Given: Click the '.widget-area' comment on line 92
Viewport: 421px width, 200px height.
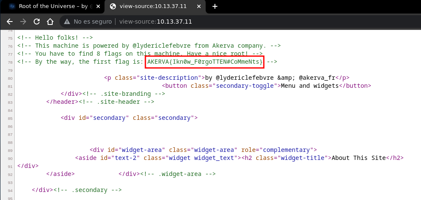Looking at the screenshot, I should coord(178,174).
